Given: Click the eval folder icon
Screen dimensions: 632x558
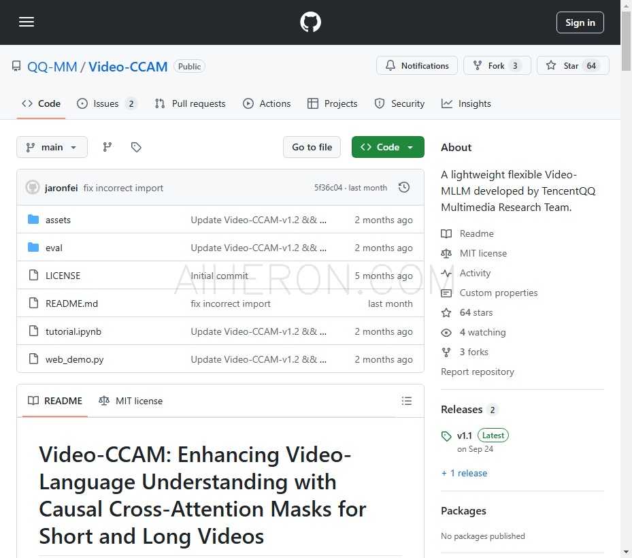Looking at the screenshot, I should click(x=33, y=247).
